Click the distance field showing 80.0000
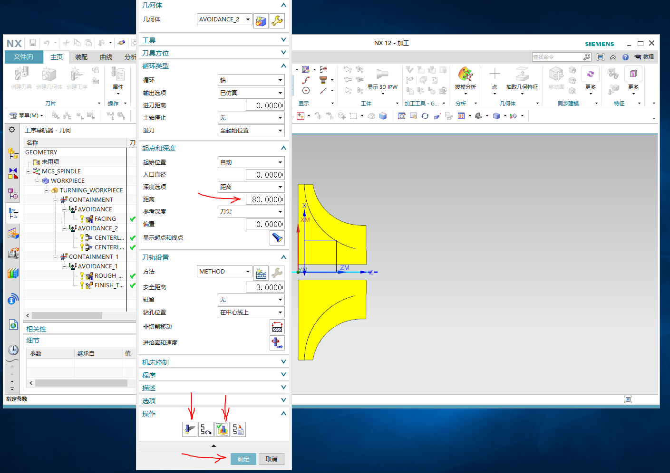670x473 pixels. click(265, 199)
